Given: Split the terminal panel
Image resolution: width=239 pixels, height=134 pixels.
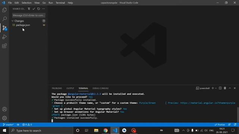Looking at the screenshot, I should coord(220,88).
